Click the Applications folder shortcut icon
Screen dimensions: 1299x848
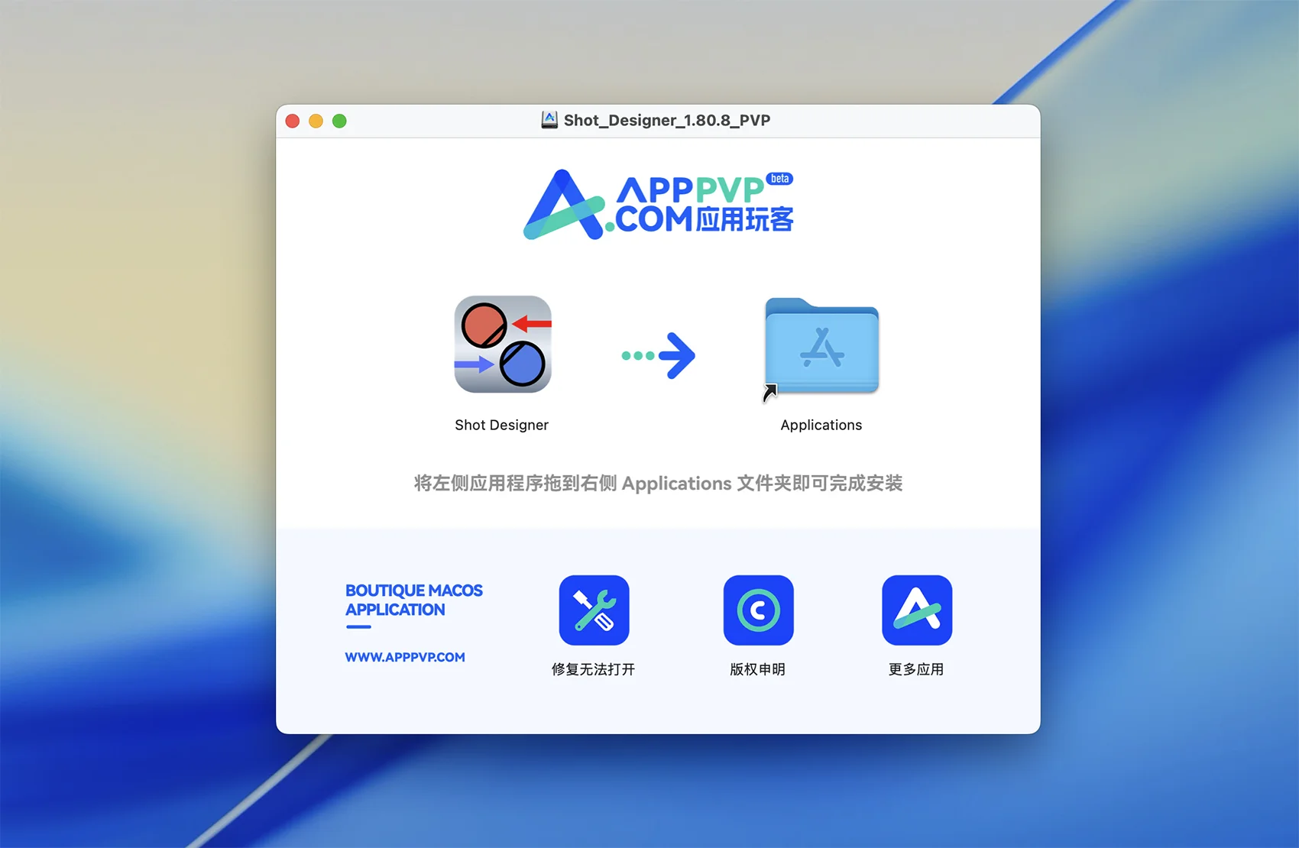(x=821, y=347)
